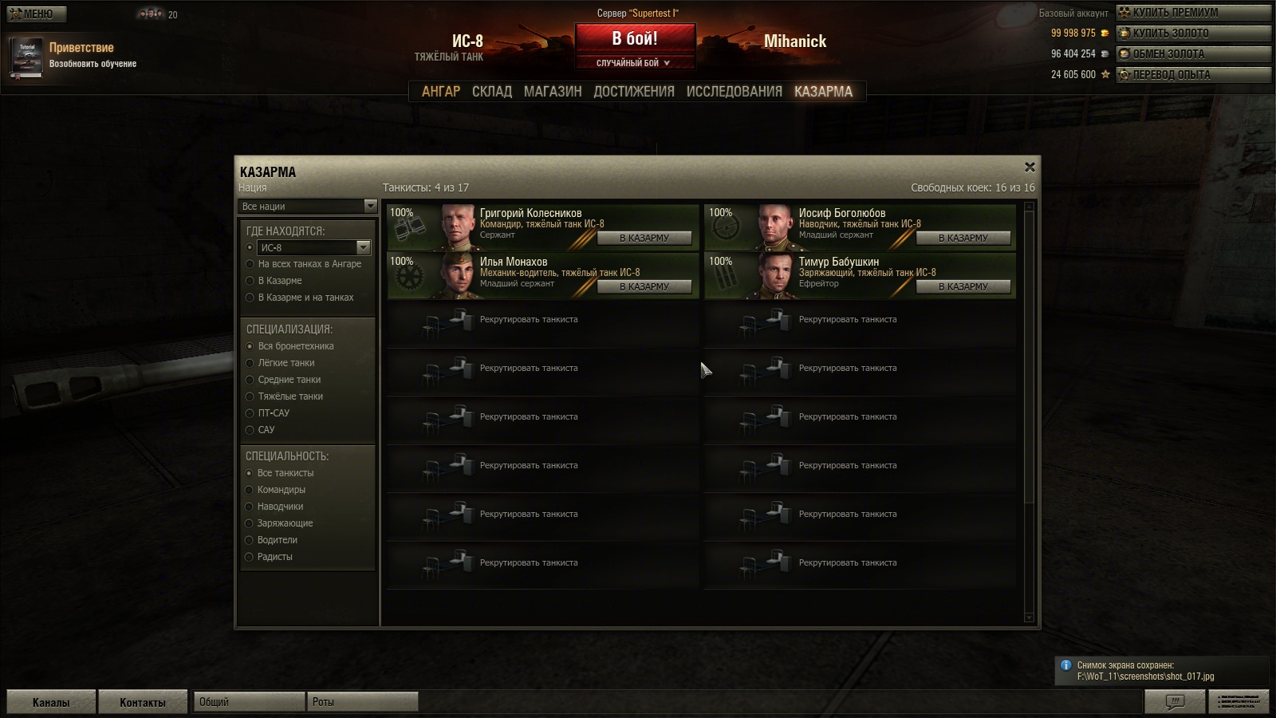The width and height of the screenshot is (1276, 718).
Task: Open the ИССЛЕДОВАНИЯ tab
Action: tap(734, 92)
